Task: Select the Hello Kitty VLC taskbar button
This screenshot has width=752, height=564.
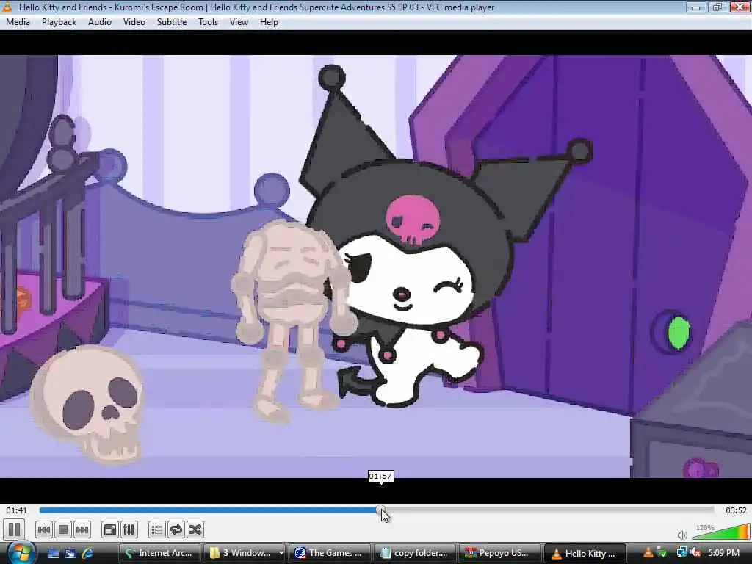Action: click(x=585, y=553)
